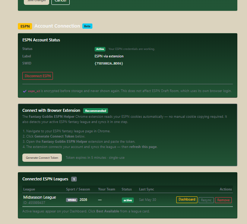247x224 pixels.
Task: Remove the Midseason League
Action: tap(224, 200)
